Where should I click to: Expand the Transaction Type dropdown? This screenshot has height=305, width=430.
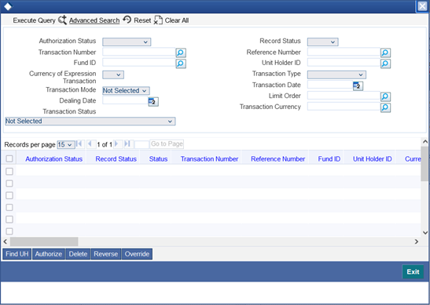click(x=336, y=74)
